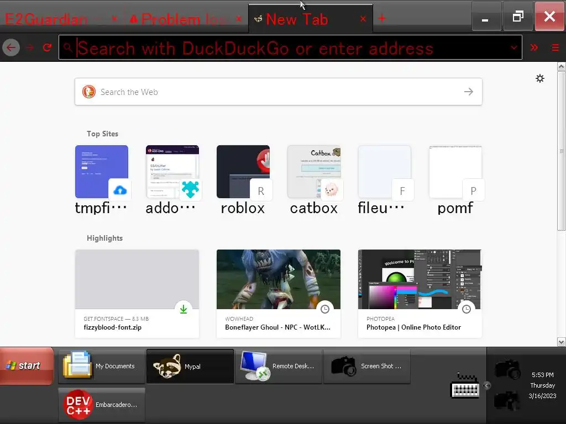The width and height of the screenshot is (566, 424).
Task: Open a new tab with plus button
Action: (x=382, y=18)
